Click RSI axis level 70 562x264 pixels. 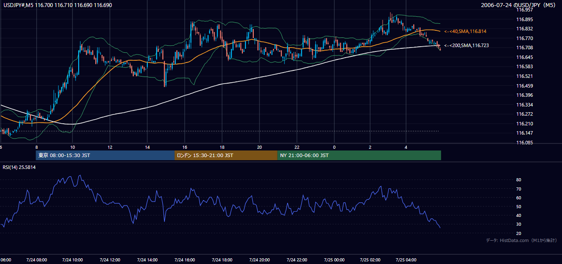coord(519,189)
